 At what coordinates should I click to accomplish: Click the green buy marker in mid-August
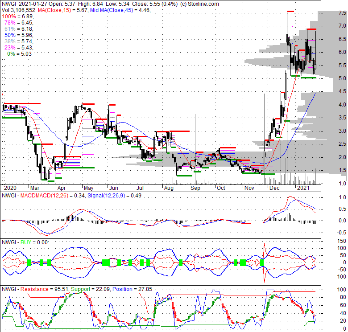(x=181, y=263)
